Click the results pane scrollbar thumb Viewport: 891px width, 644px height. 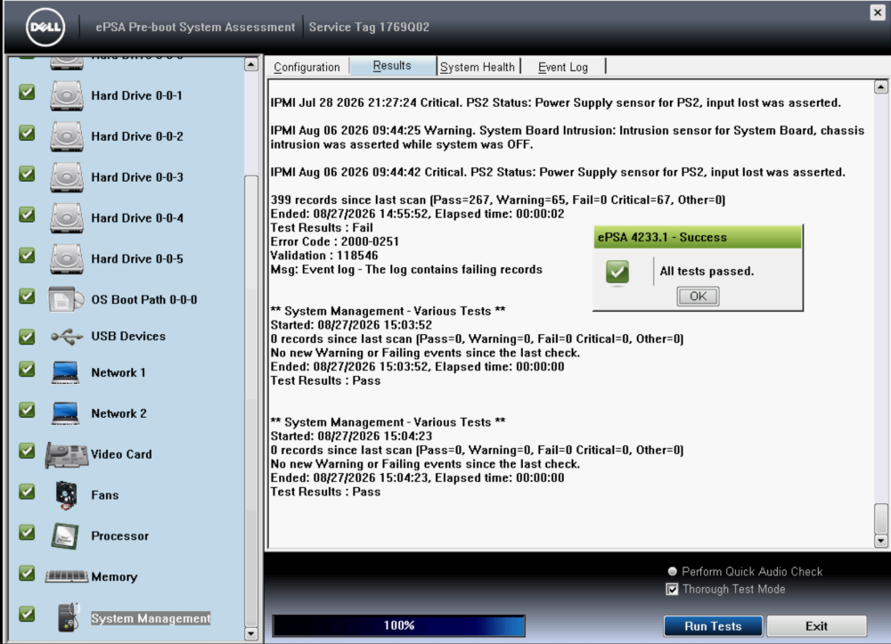[x=881, y=518]
